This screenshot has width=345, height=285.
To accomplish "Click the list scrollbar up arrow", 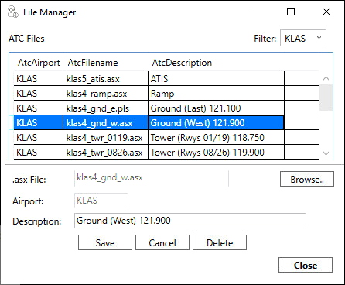I will tap(326, 78).
